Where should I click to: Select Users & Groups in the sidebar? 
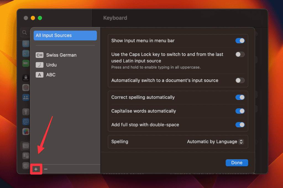tap(26, 98)
